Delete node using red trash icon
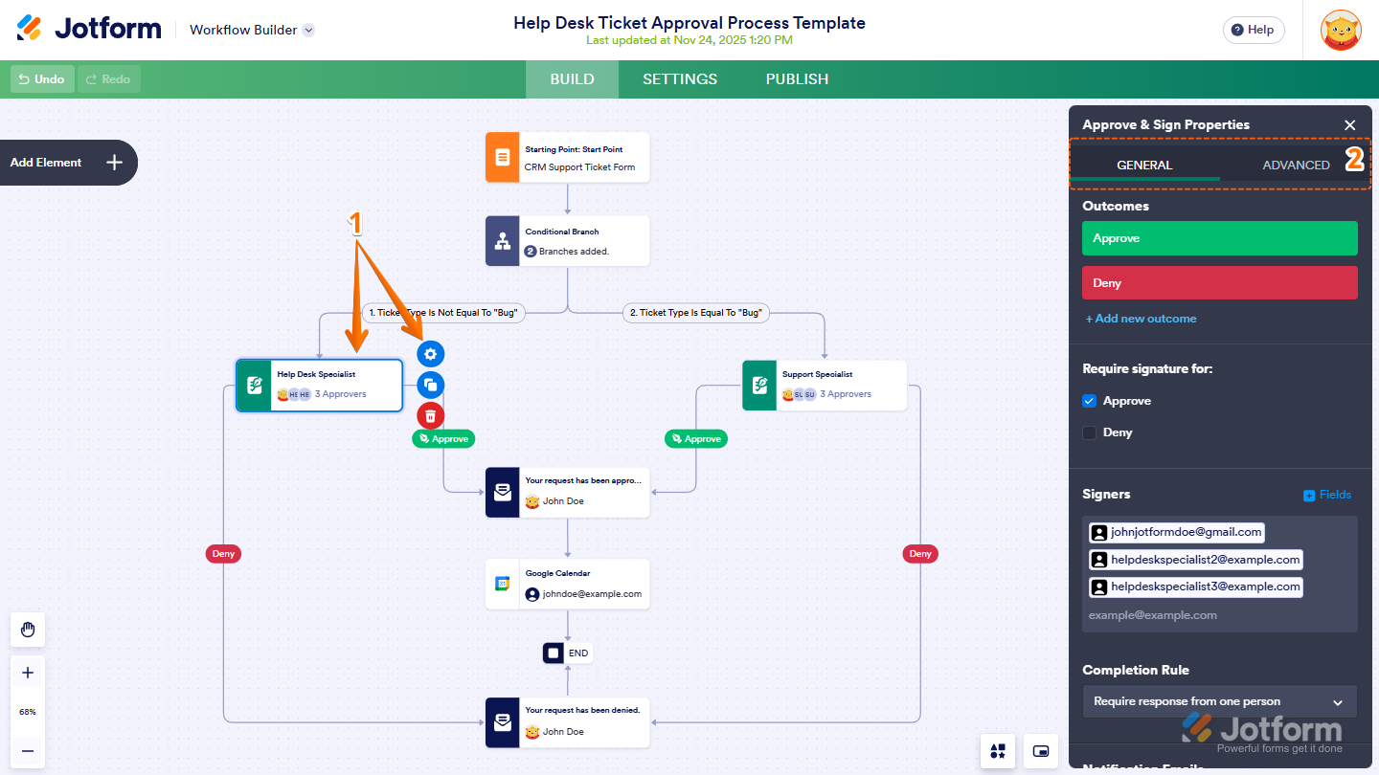The image size is (1379, 775). pos(430,415)
